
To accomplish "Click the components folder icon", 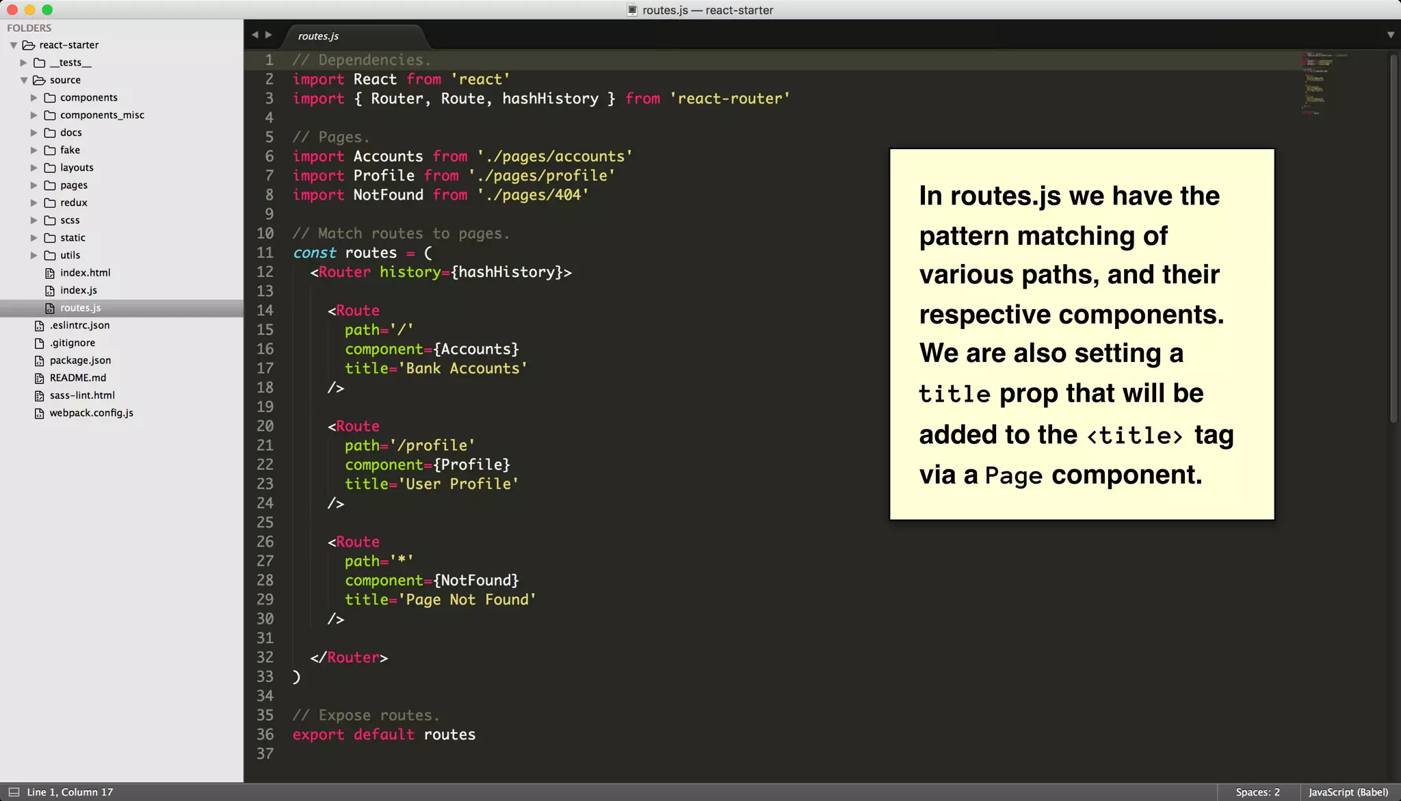I will tap(50, 98).
